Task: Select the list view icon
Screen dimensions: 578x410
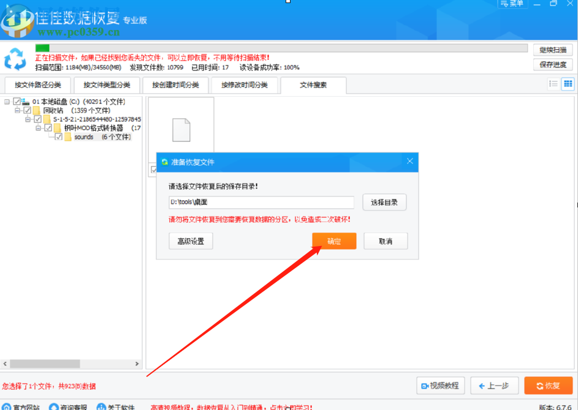Action: point(553,84)
